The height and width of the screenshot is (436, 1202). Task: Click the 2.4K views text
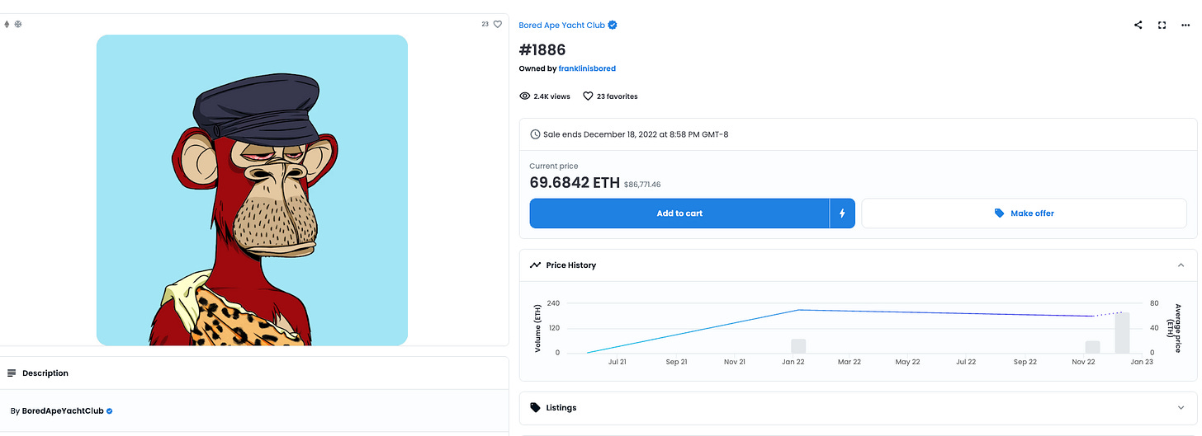[x=551, y=96]
